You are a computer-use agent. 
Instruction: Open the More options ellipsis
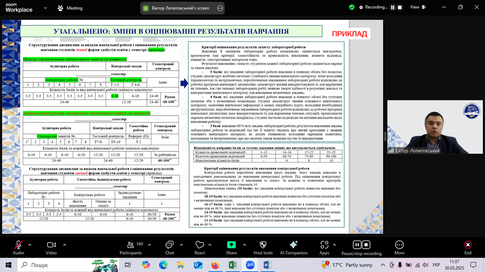point(399,245)
